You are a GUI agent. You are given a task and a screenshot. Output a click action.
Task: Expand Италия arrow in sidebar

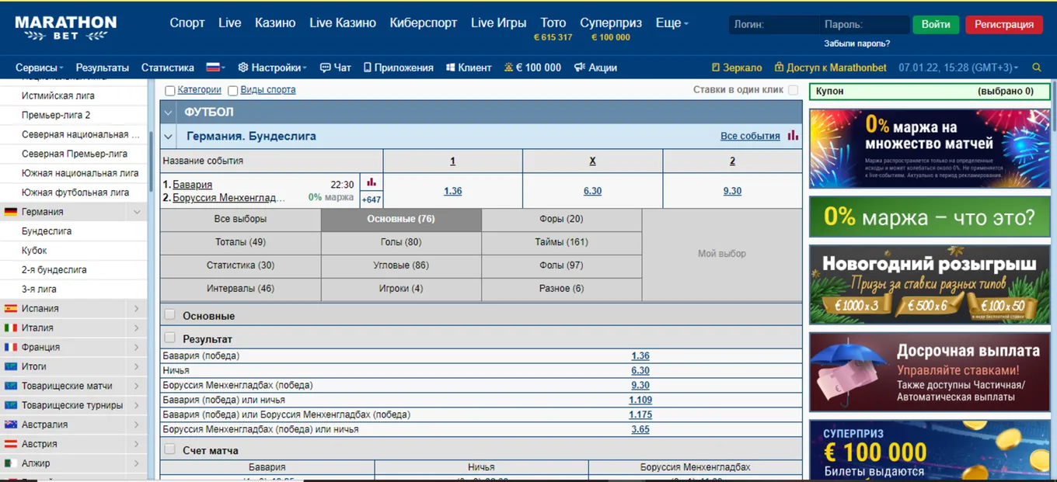(x=137, y=328)
